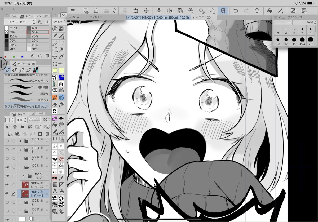The image size is (318, 222).
Task: Collapse folder 3 in the layer list
Action: tap(20, 167)
